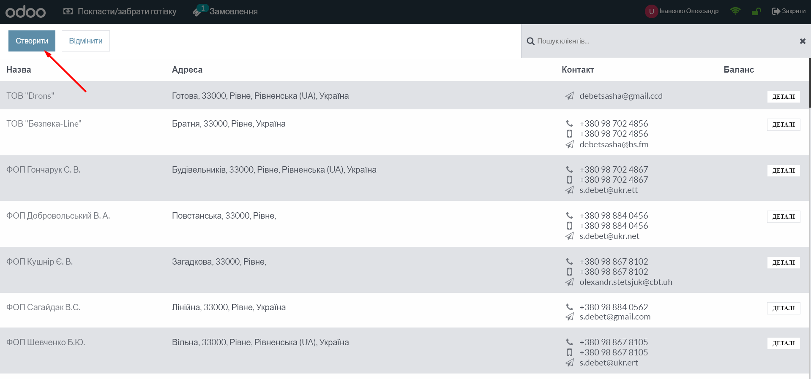Select customer ФОП Кушнір Є. В.
Image resolution: width=811 pixels, height=379 pixels.
(x=40, y=262)
